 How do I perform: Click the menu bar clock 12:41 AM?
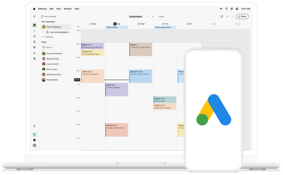tap(246, 9)
